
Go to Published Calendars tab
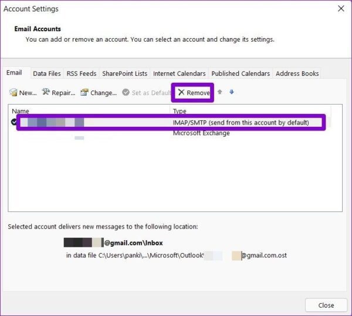(241, 73)
